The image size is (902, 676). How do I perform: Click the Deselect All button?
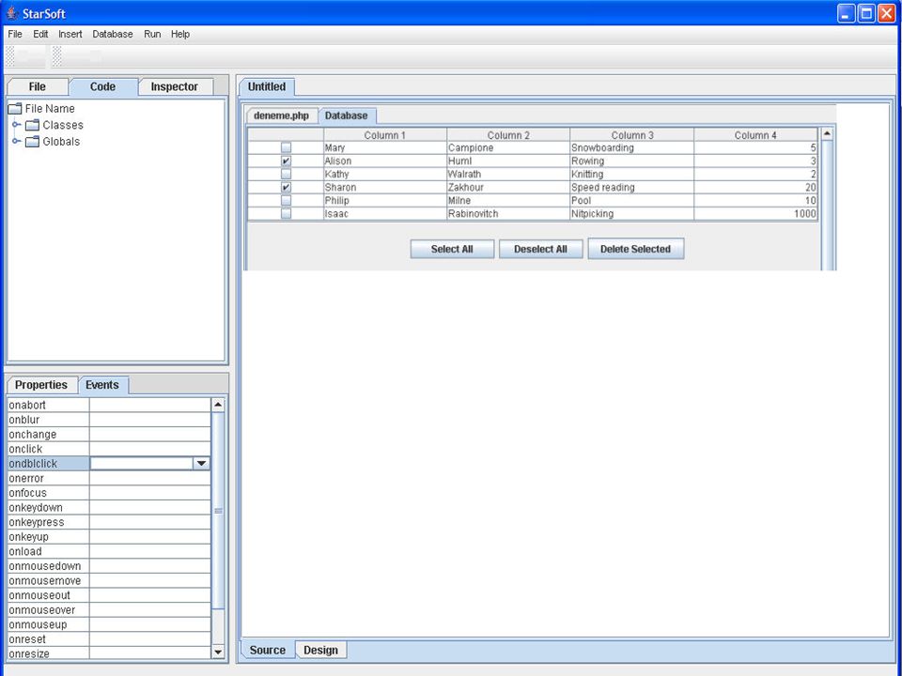[x=541, y=249]
